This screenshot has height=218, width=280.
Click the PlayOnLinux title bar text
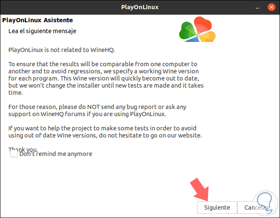pyautogui.click(x=140, y=7)
